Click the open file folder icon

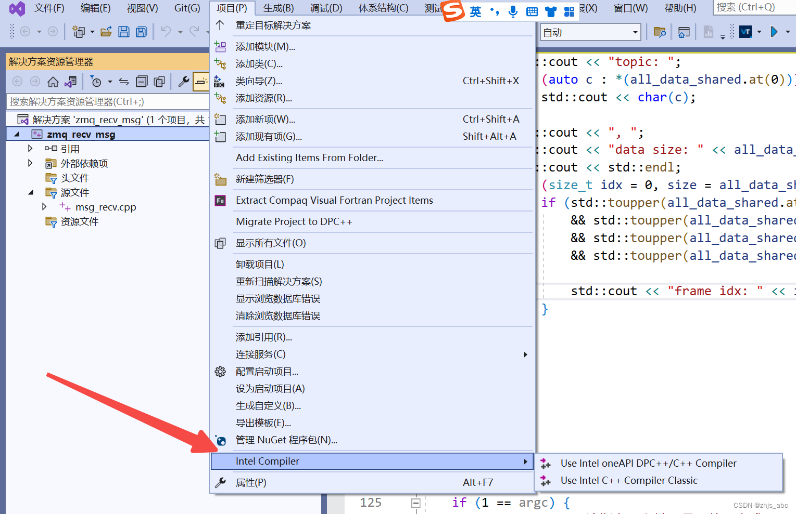pyautogui.click(x=106, y=32)
